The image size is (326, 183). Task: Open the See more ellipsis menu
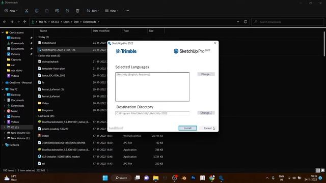coord(127,11)
